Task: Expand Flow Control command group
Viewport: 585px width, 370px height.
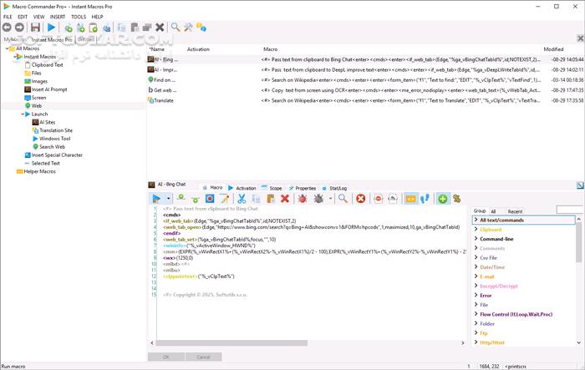Action: [476, 314]
